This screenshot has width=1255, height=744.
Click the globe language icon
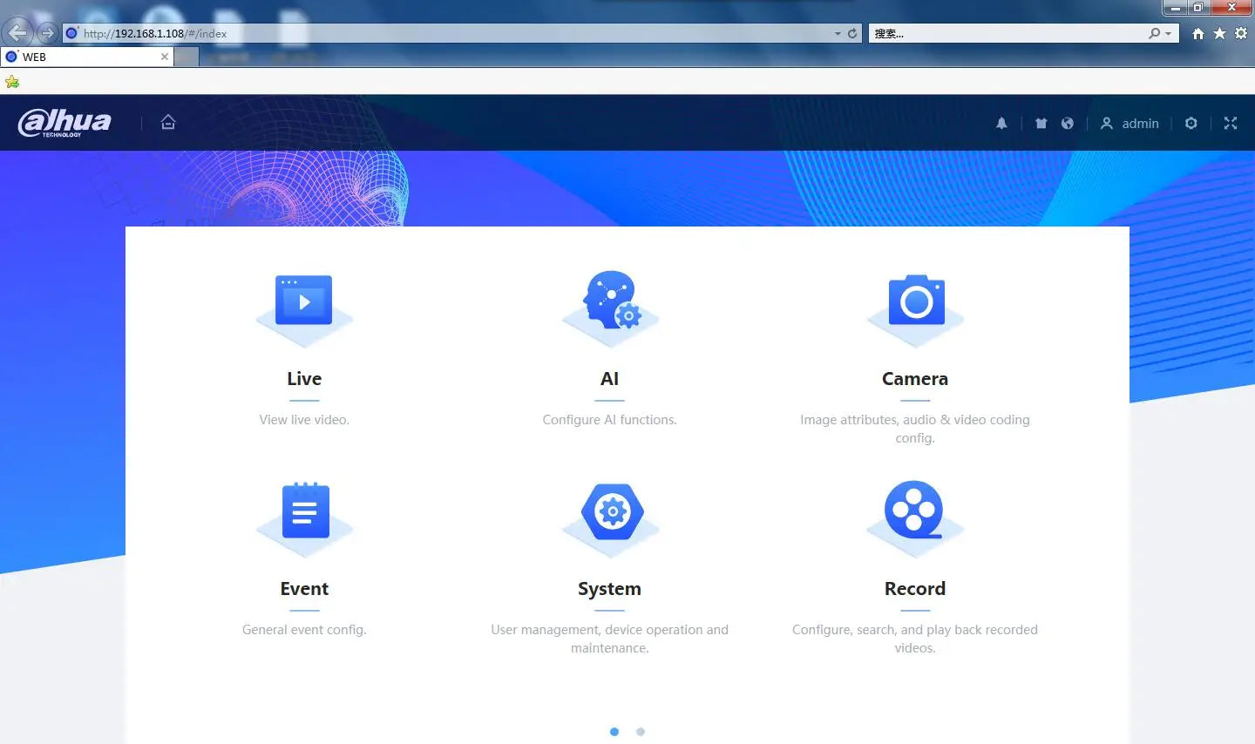pos(1067,124)
